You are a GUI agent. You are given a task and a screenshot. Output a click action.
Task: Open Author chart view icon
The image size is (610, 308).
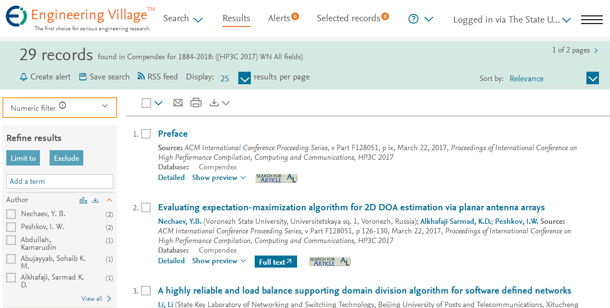(x=83, y=200)
